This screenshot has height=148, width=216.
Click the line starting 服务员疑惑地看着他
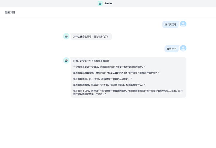coord(116,73)
